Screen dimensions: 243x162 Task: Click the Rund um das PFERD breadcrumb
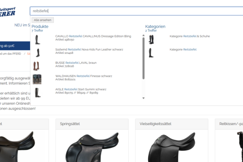click(11, 54)
